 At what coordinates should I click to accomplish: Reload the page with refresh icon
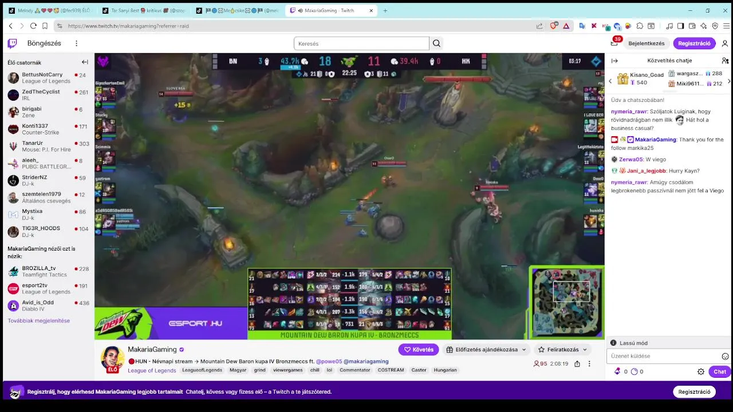pos(33,26)
